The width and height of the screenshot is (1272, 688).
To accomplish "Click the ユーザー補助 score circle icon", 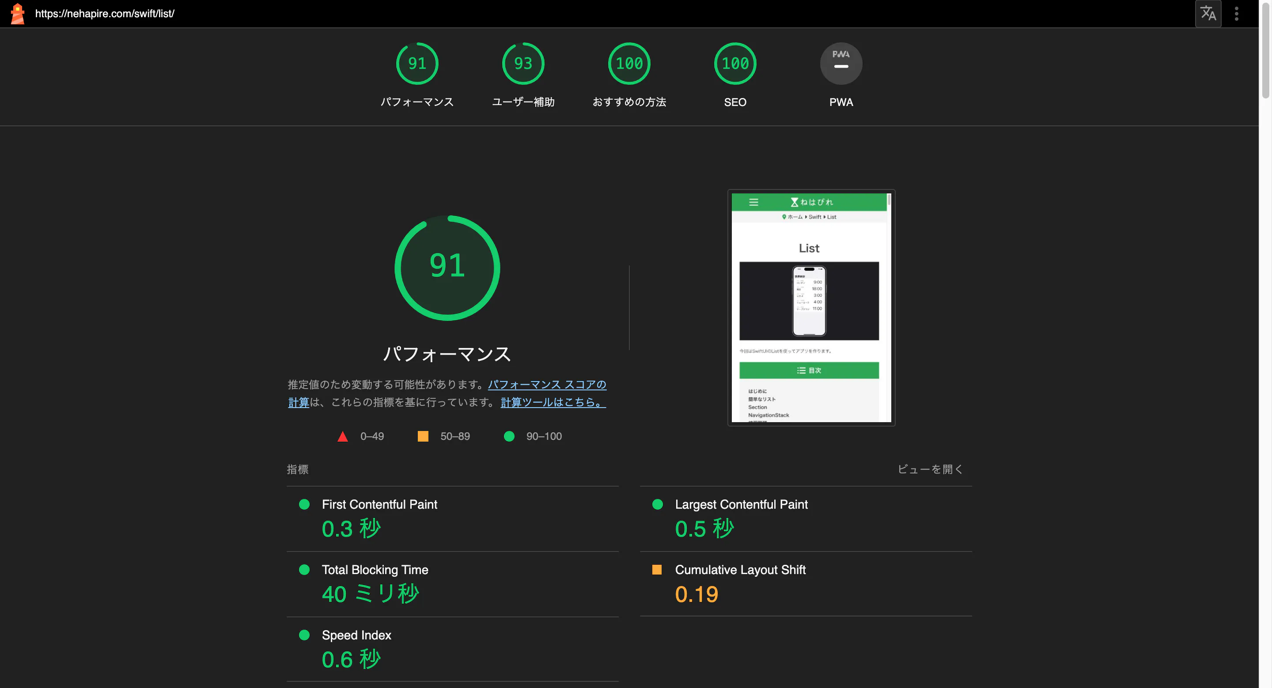I will coord(524,64).
